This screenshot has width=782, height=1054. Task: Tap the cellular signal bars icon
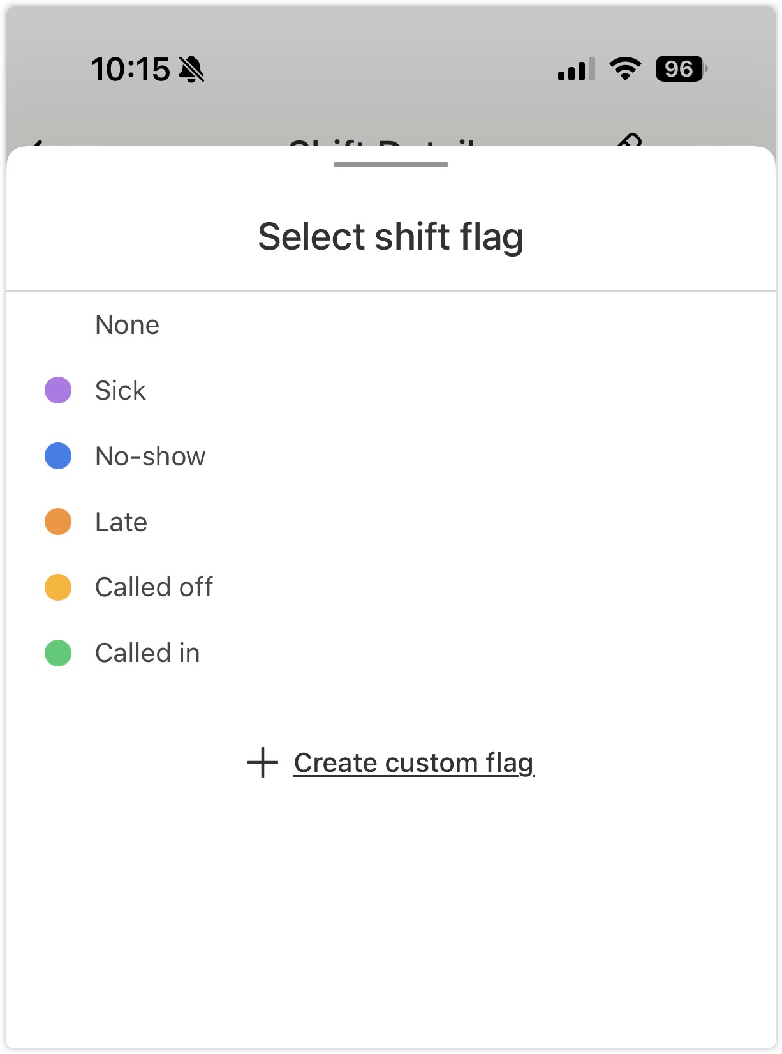(577, 69)
